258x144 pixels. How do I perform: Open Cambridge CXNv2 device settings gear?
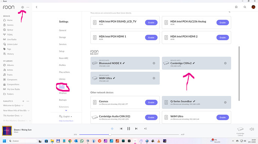click(x=225, y=63)
